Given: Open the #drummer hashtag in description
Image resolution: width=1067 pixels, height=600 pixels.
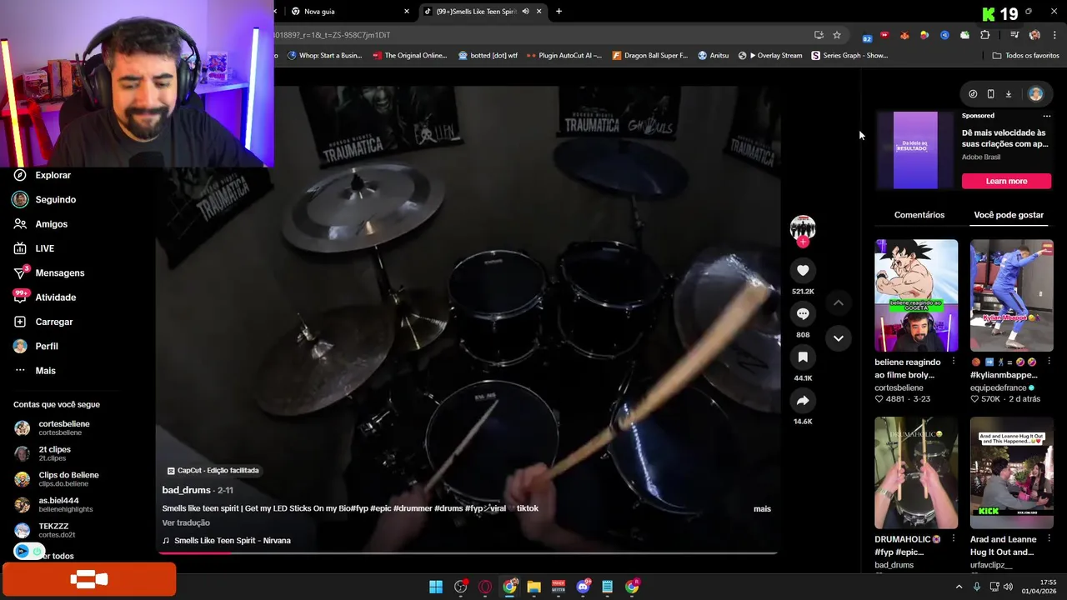Looking at the screenshot, I should click(x=412, y=508).
